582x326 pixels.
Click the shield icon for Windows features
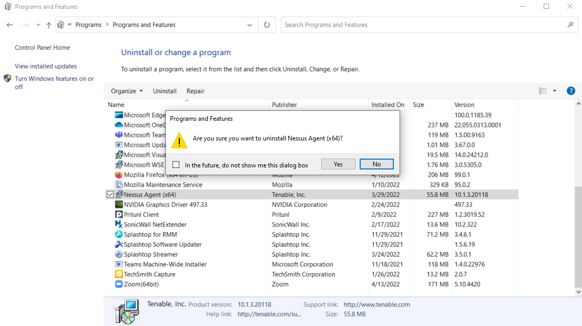(7, 79)
